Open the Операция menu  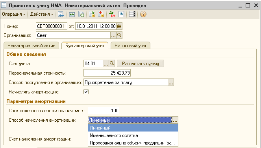tap(14, 14)
